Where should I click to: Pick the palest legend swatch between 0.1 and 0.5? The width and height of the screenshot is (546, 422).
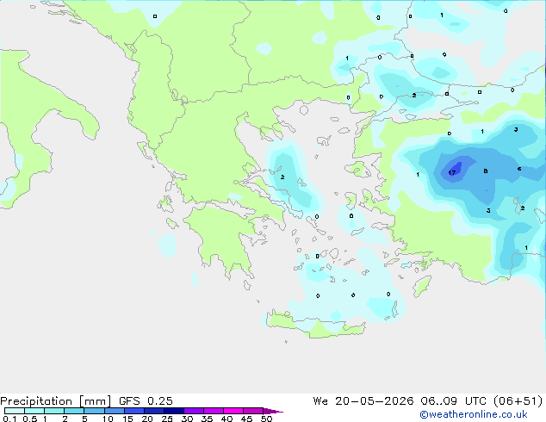pyautogui.click(x=15, y=411)
